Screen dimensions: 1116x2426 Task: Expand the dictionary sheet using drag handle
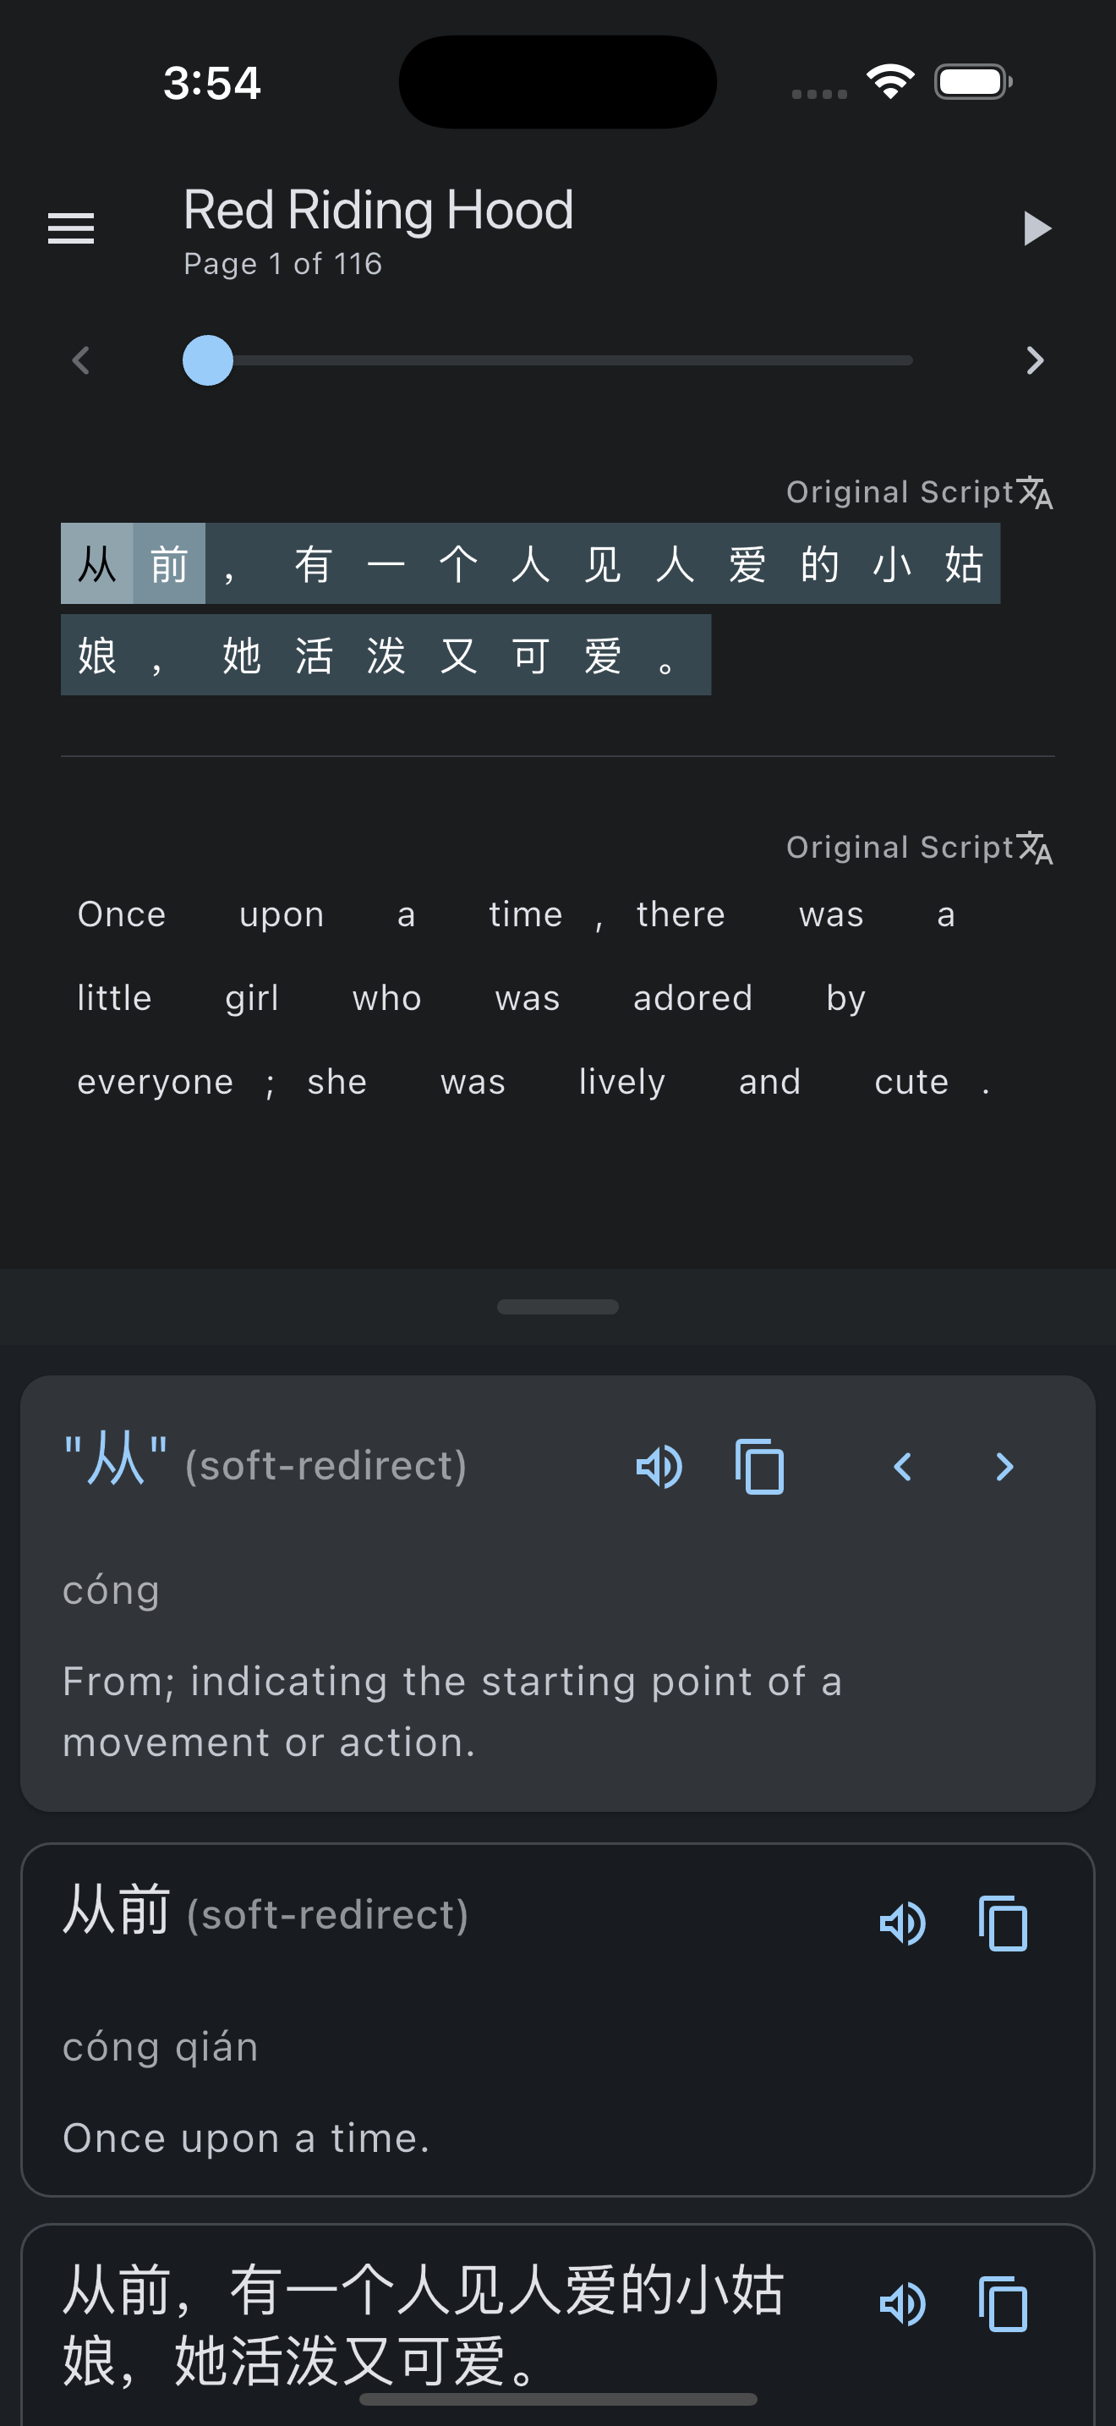558,1306
